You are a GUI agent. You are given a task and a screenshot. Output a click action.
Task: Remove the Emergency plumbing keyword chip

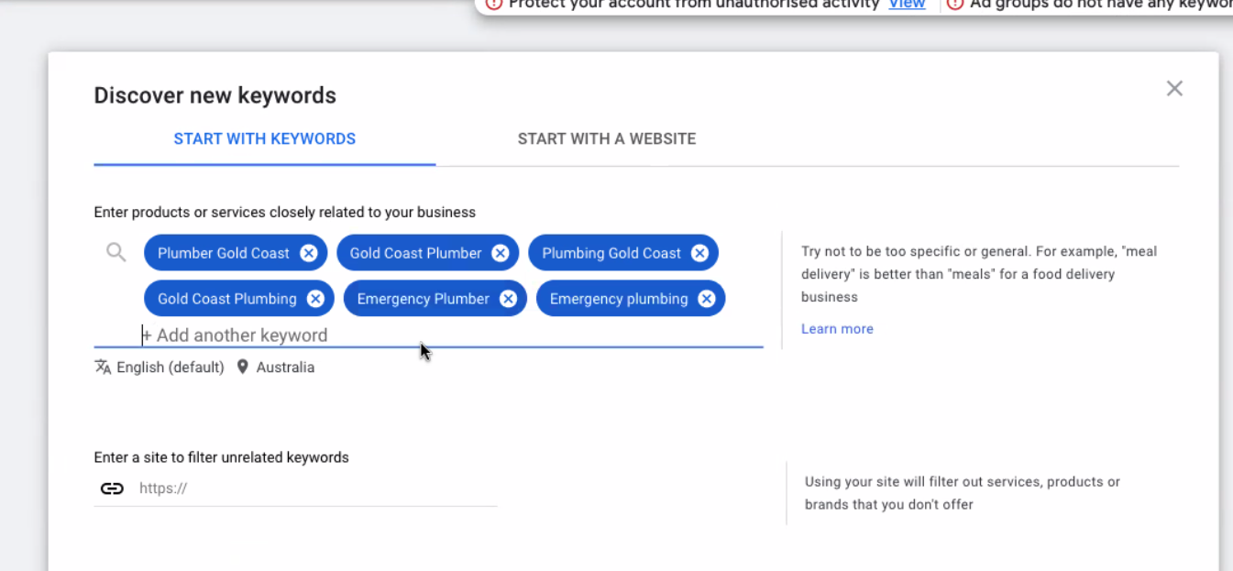coord(706,299)
